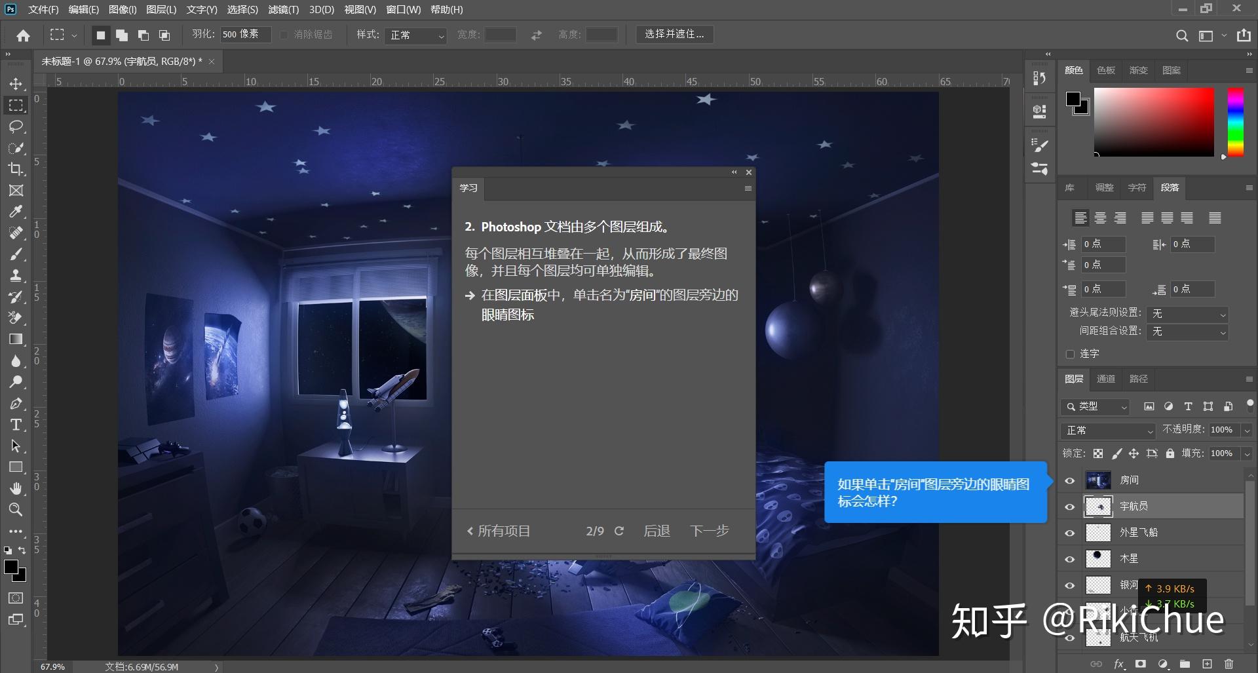Delete layer with the trash icon
1258x673 pixels.
1229,664
